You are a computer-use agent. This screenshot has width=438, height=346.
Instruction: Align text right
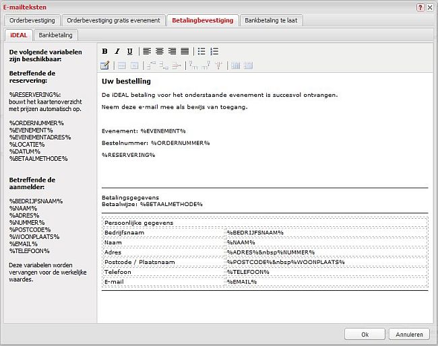pos(172,51)
